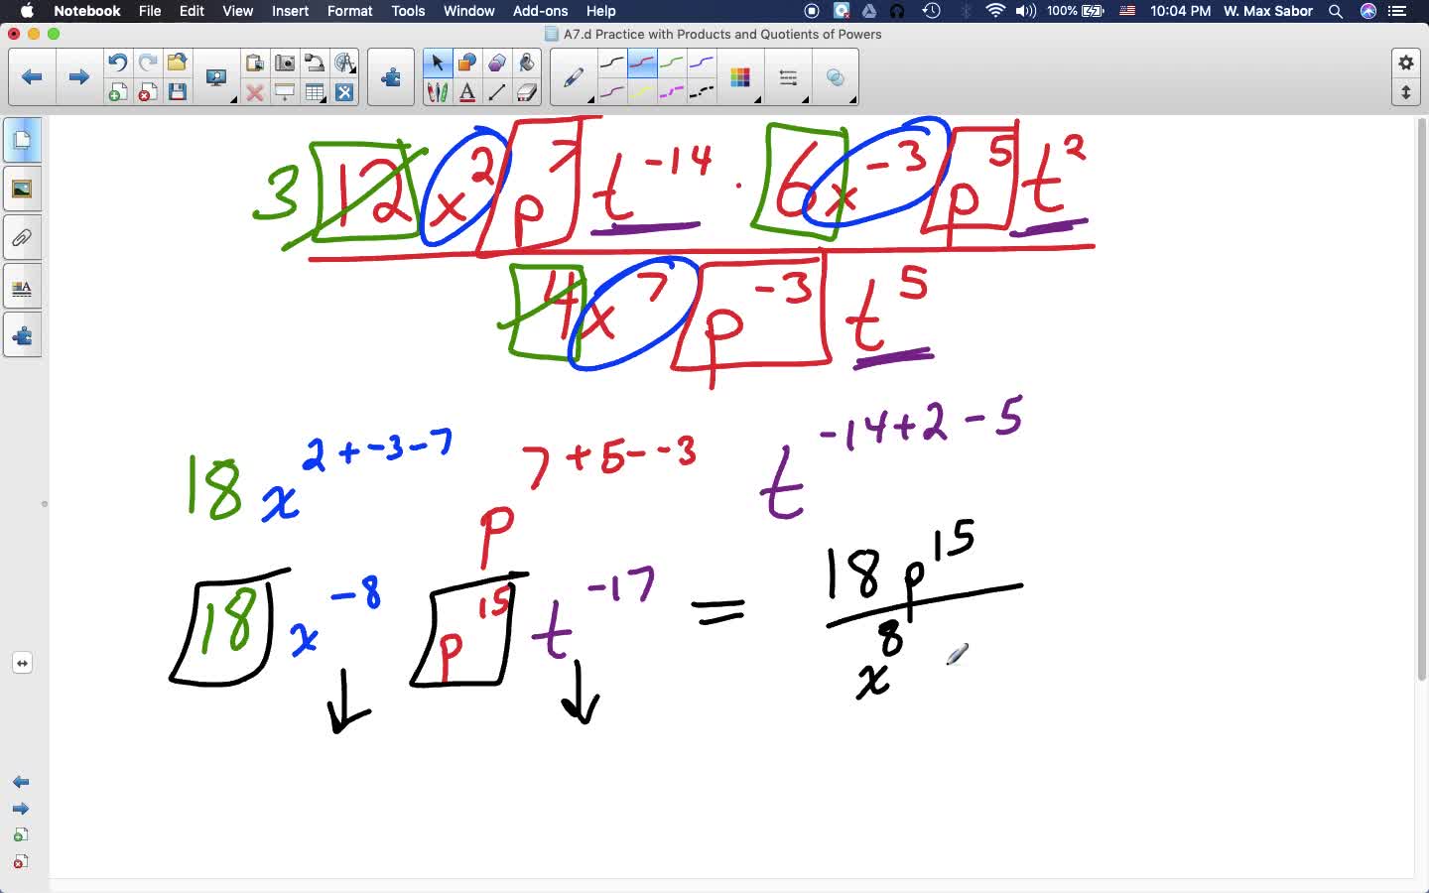Open the document camera tool
The height and width of the screenshot is (893, 1429).
click(x=315, y=63)
